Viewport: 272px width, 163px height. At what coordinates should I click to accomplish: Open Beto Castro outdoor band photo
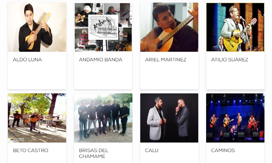click(x=37, y=118)
